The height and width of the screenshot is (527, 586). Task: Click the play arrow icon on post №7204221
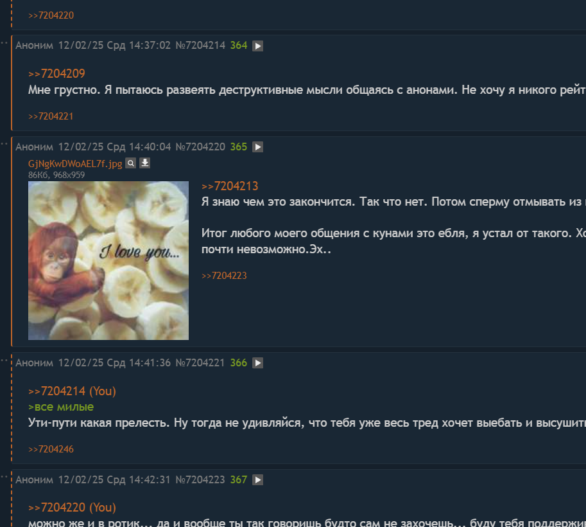pos(257,362)
